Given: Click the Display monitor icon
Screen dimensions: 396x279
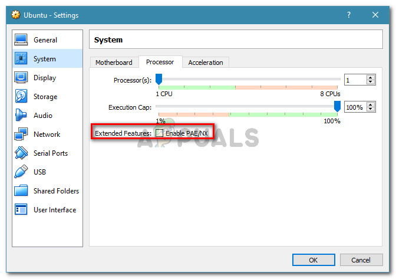Looking at the screenshot, I should (x=21, y=78).
